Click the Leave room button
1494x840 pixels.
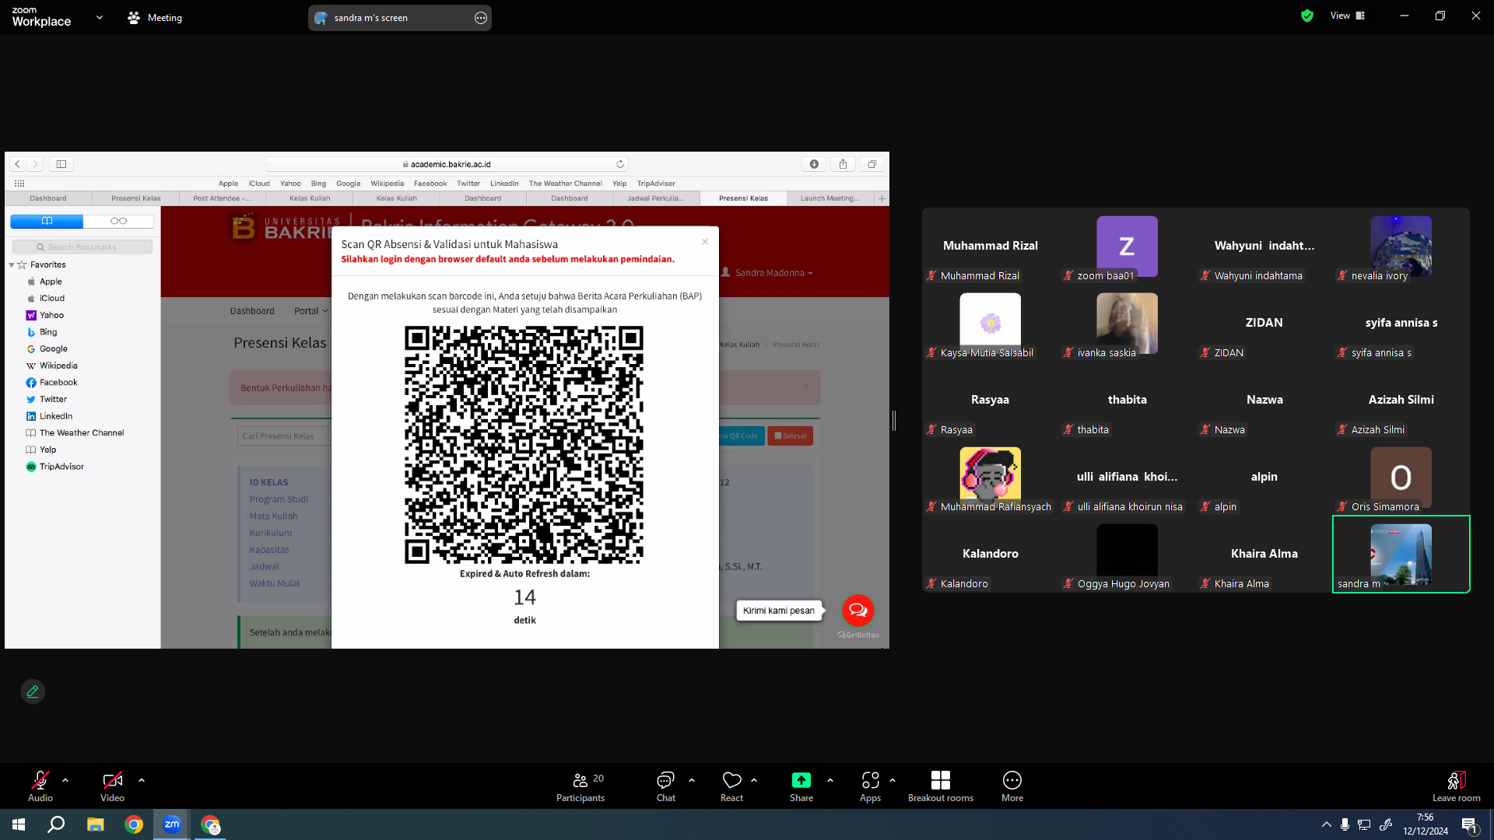(1457, 786)
